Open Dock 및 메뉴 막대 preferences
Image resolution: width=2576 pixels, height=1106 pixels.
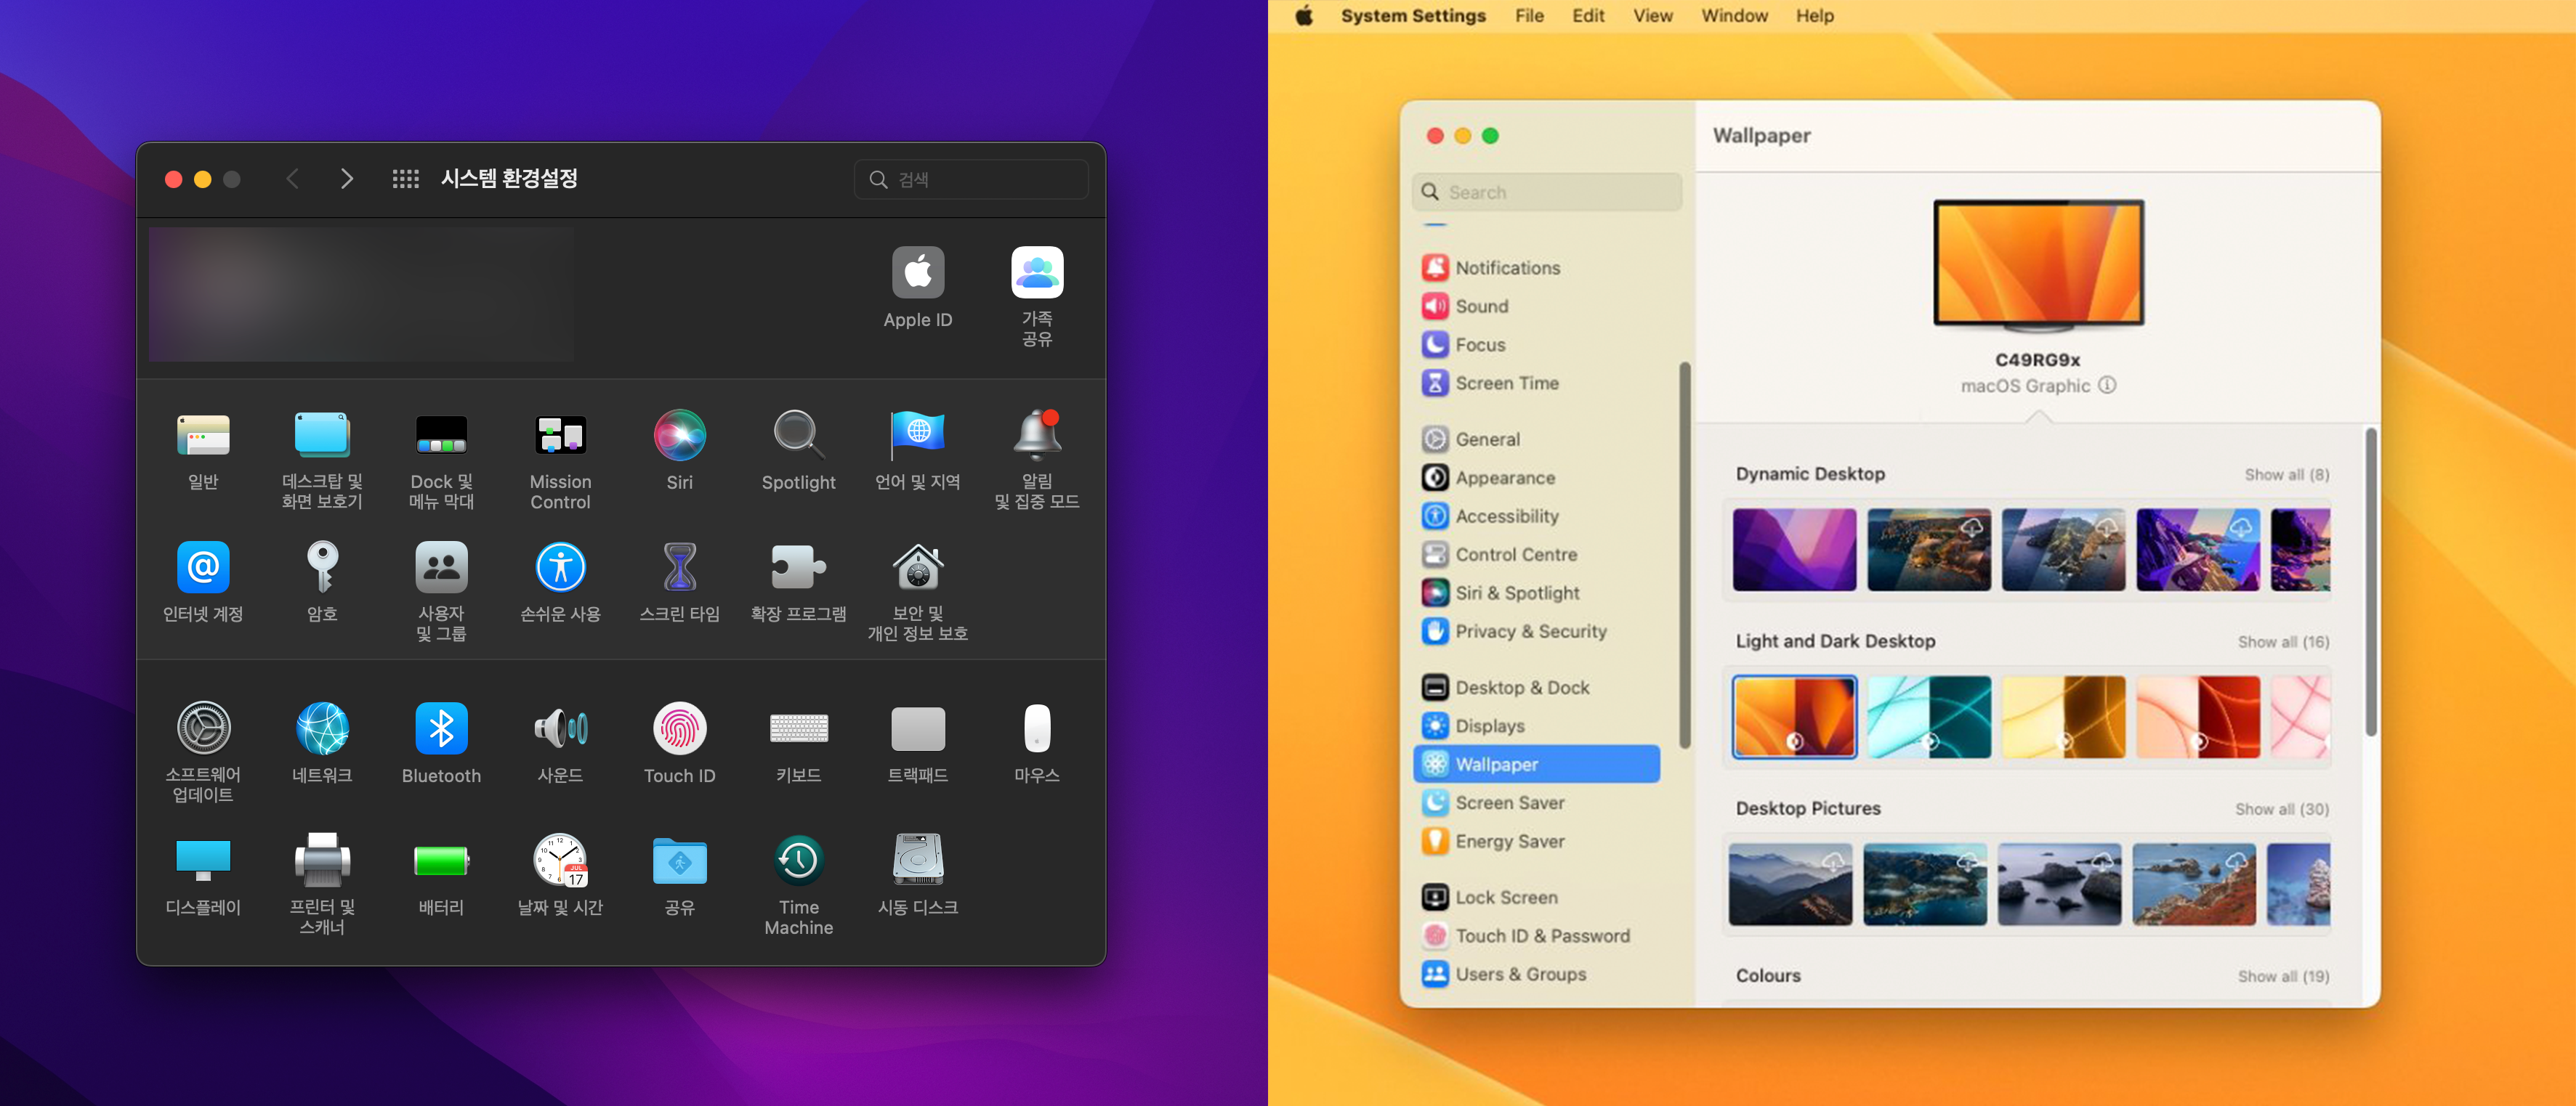point(441,434)
